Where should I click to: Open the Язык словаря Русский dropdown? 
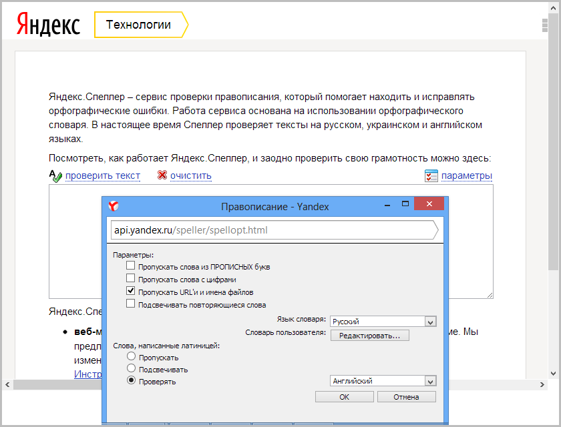click(x=383, y=321)
